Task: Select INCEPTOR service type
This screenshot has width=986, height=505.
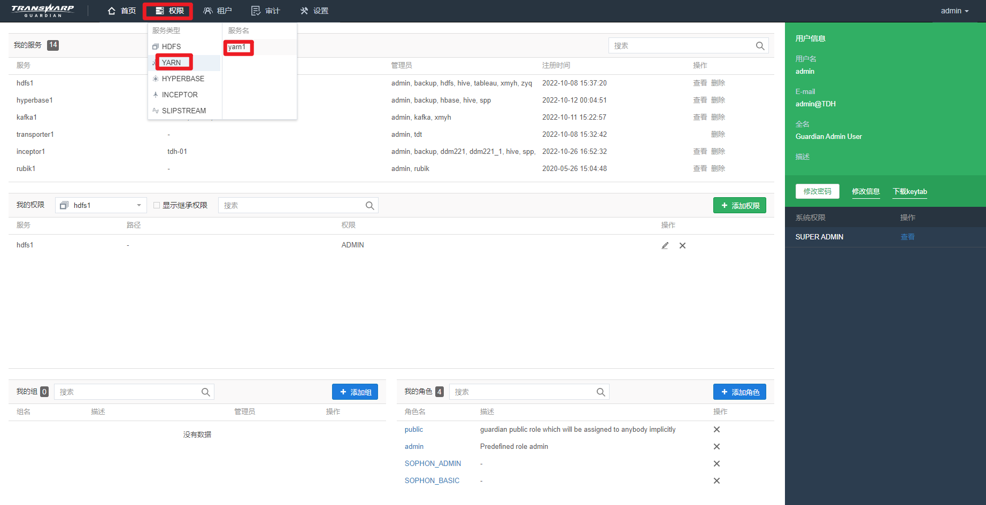Action: click(x=184, y=95)
